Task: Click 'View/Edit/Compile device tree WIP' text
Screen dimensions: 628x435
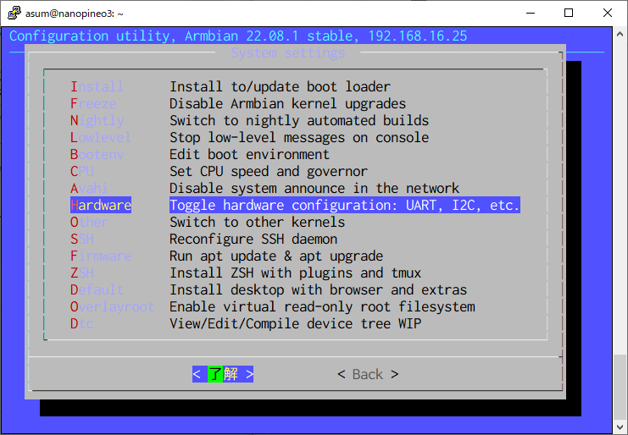Action: (x=295, y=323)
